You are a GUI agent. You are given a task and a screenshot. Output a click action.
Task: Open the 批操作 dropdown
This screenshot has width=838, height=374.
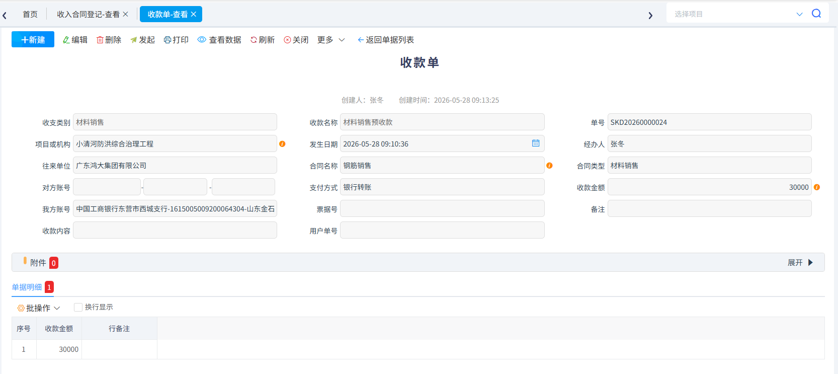tap(39, 308)
